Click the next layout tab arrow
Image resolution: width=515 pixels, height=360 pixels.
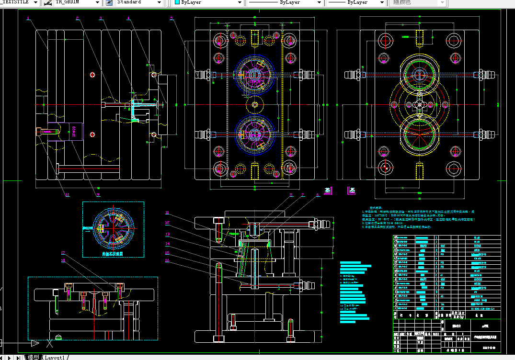point(10,358)
